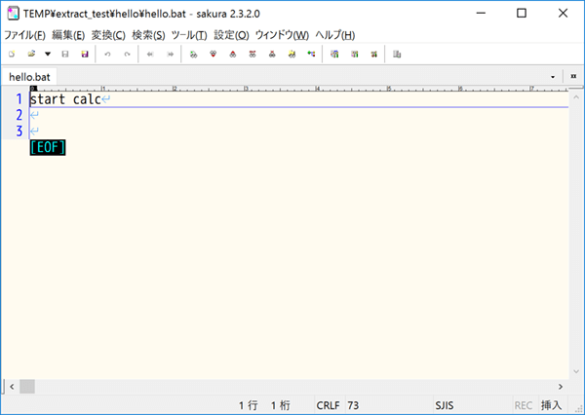This screenshot has height=415, width=585.
Task: Open the 変換(C) menu
Action: [x=108, y=35]
